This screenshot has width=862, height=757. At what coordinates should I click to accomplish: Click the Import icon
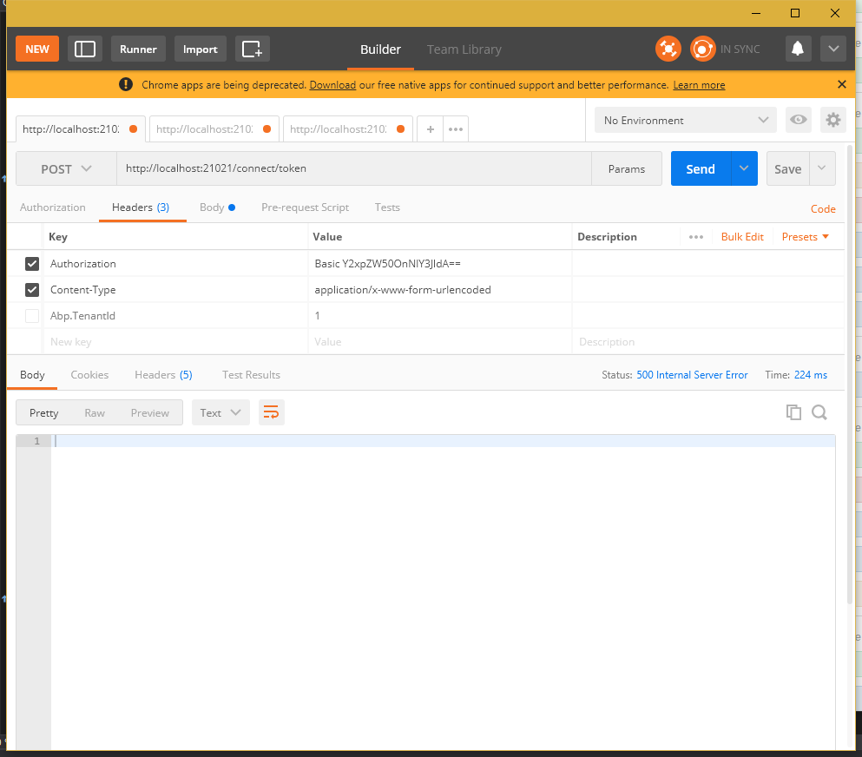click(x=200, y=49)
